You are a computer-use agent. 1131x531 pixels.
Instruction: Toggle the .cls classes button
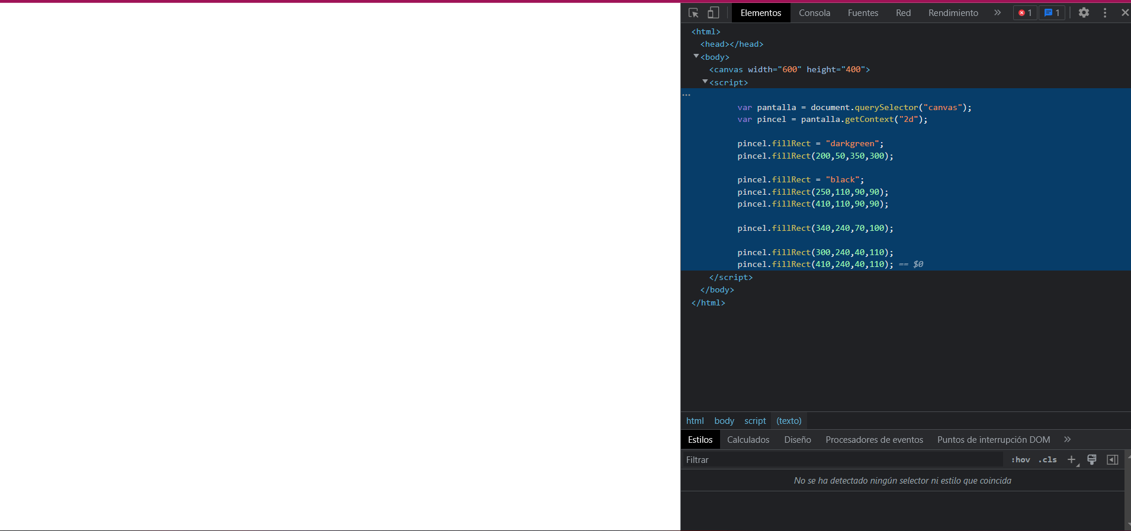point(1048,459)
